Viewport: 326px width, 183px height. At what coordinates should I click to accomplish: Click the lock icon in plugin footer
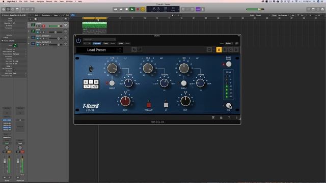pyautogui.click(x=221, y=117)
